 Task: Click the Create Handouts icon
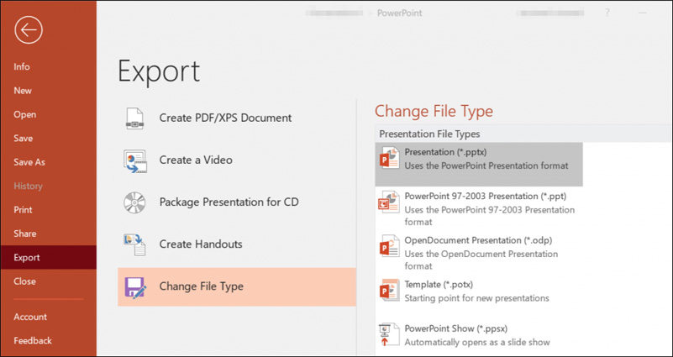tap(134, 244)
